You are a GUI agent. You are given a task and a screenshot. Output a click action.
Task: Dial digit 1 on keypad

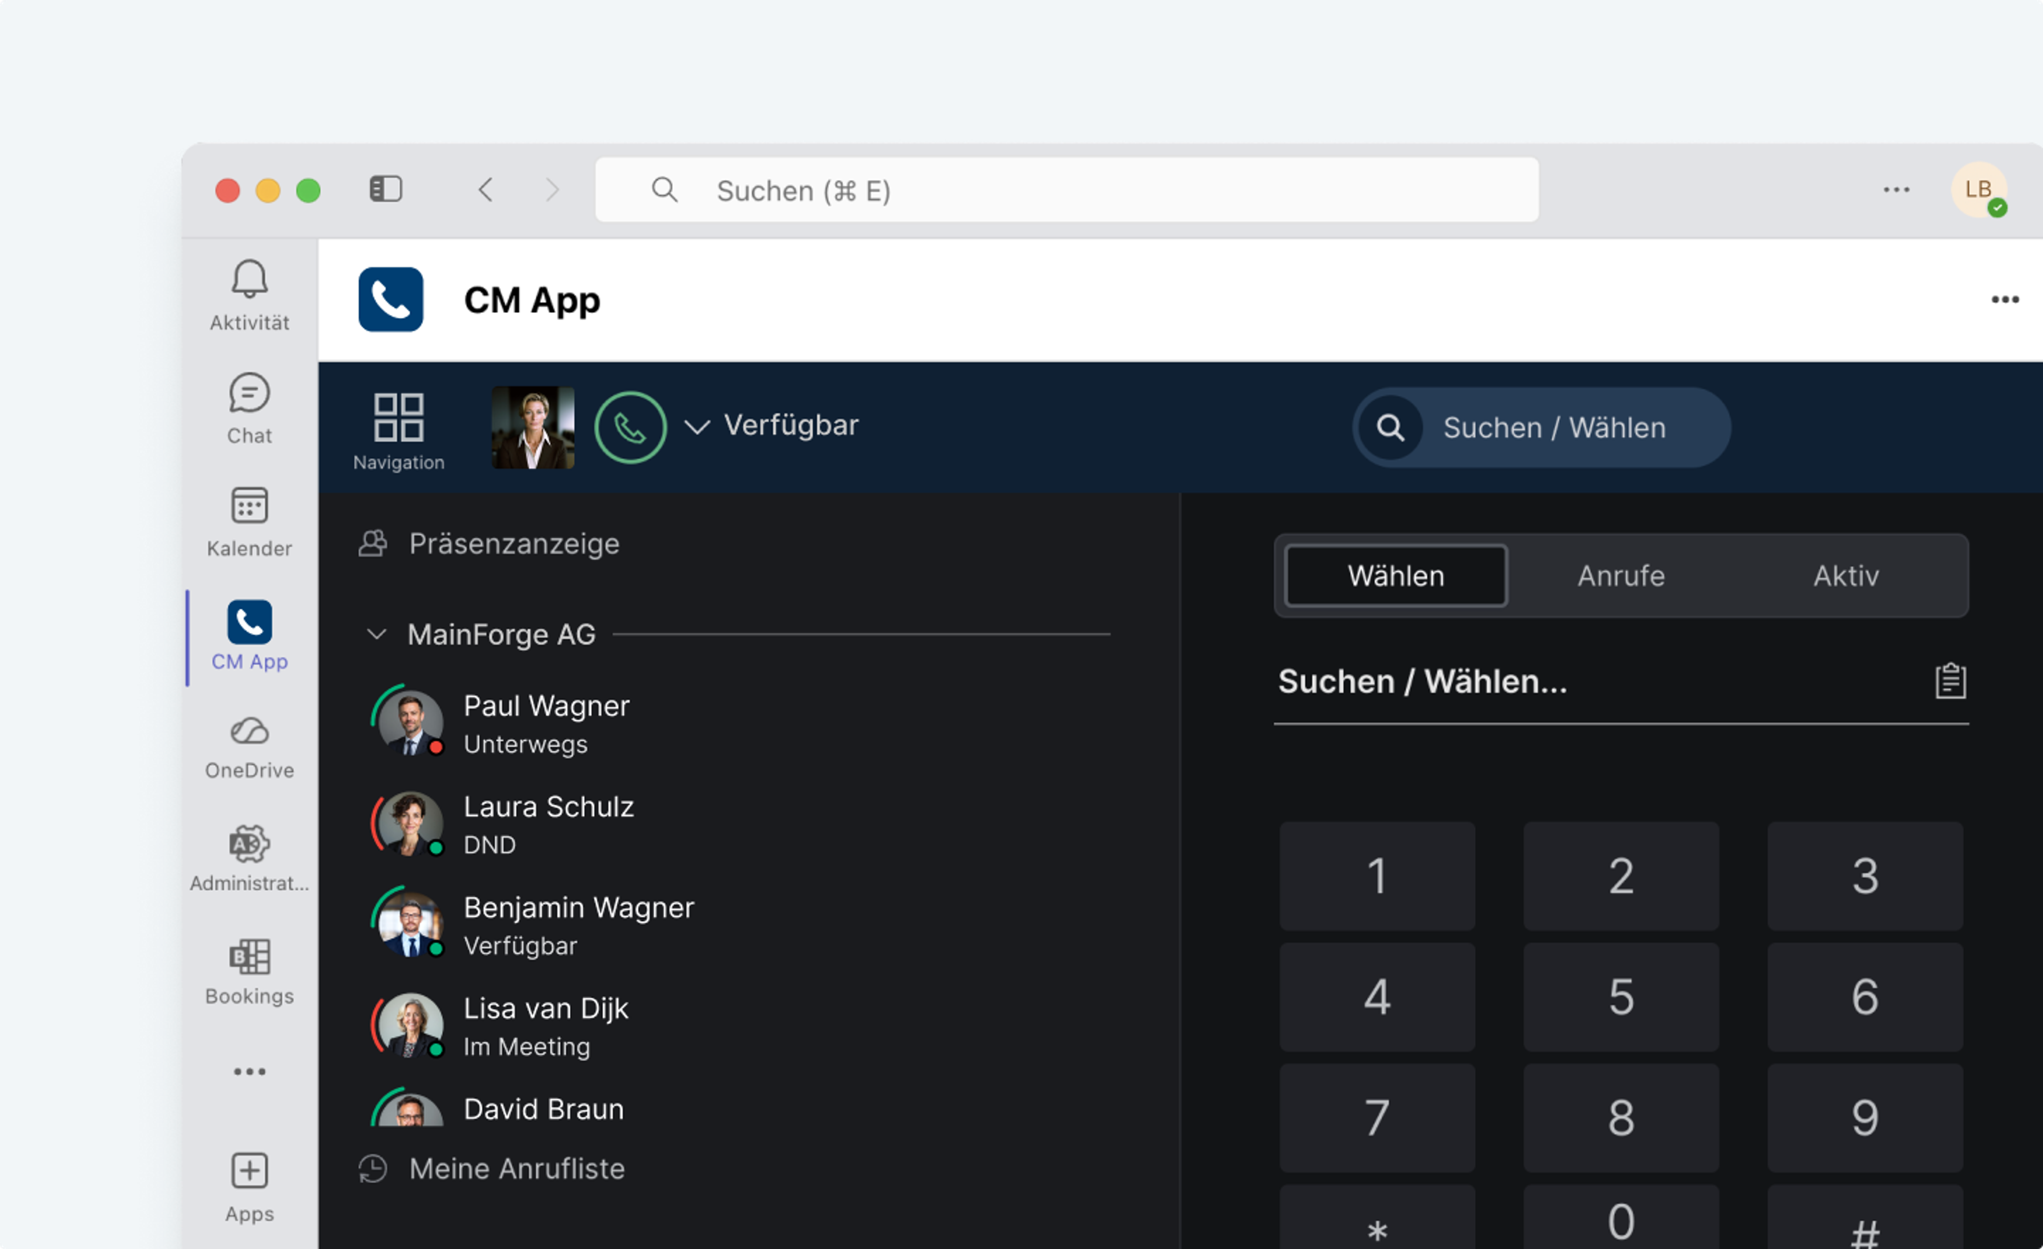(x=1377, y=876)
